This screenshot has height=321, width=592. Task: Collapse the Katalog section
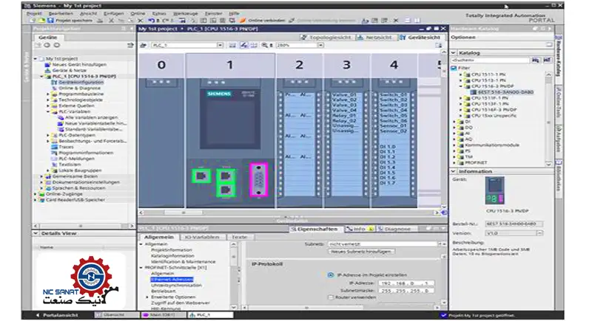(454, 52)
